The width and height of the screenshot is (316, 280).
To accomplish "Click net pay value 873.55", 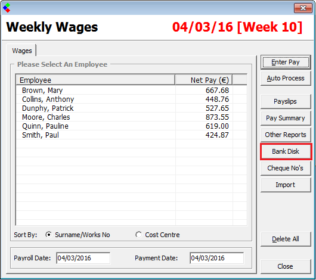I will (217, 117).
